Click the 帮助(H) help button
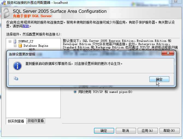The width and height of the screenshot is (183, 139). pos(169,131)
